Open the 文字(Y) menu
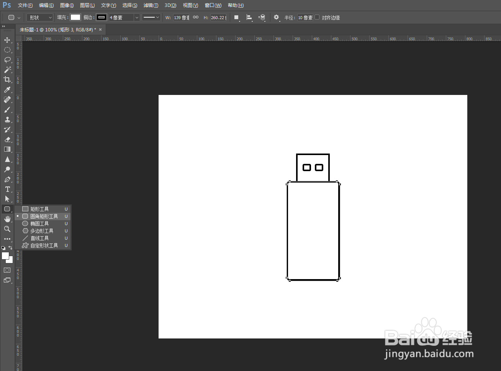 (x=108, y=5)
